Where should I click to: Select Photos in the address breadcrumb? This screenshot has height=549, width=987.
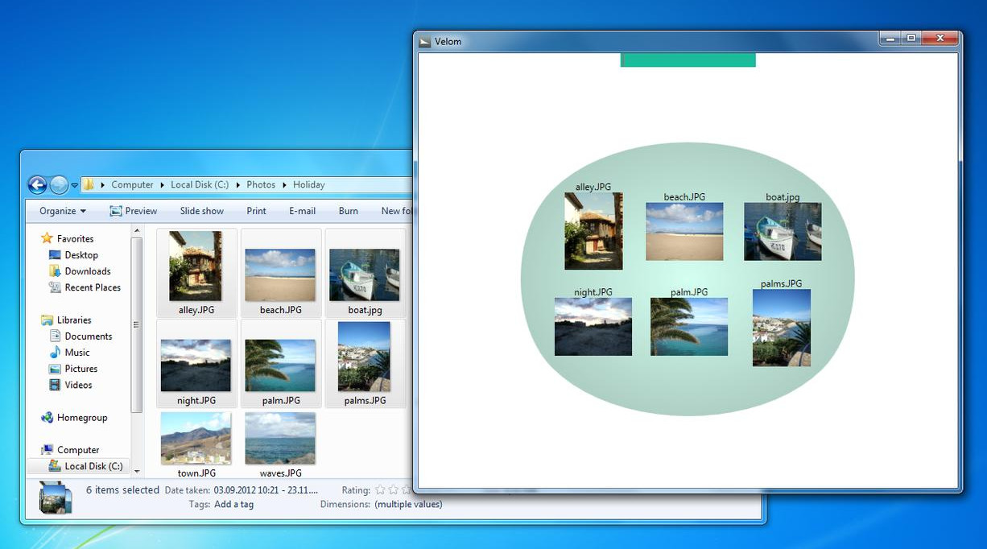point(261,184)
